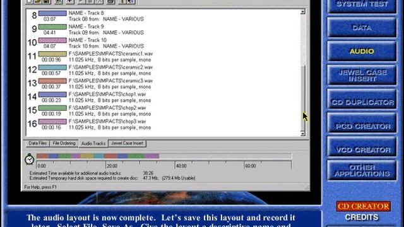This screenshot has height=227, width=404.
Task: Click the 20:00 mark on the time ruler
Action: [x=112, y=166]
